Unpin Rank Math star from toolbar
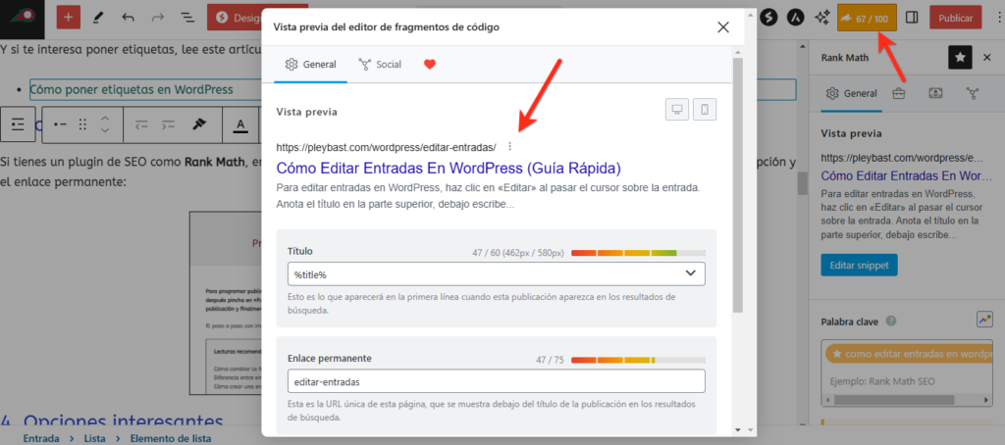 pos(960,58)
